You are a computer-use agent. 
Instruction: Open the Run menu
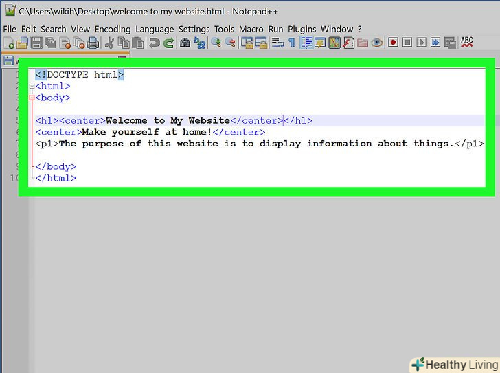coord(275,30)
